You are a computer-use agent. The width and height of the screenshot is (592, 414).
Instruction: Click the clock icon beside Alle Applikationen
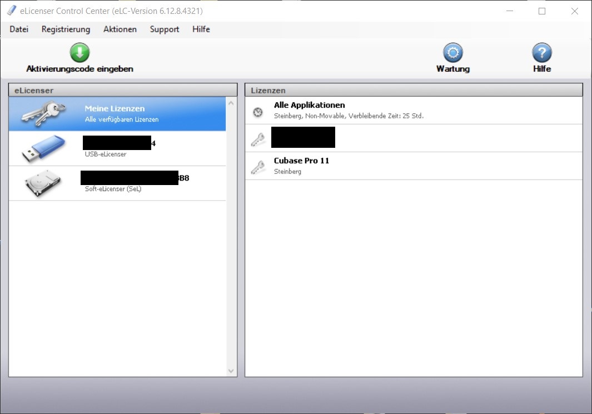258,112
